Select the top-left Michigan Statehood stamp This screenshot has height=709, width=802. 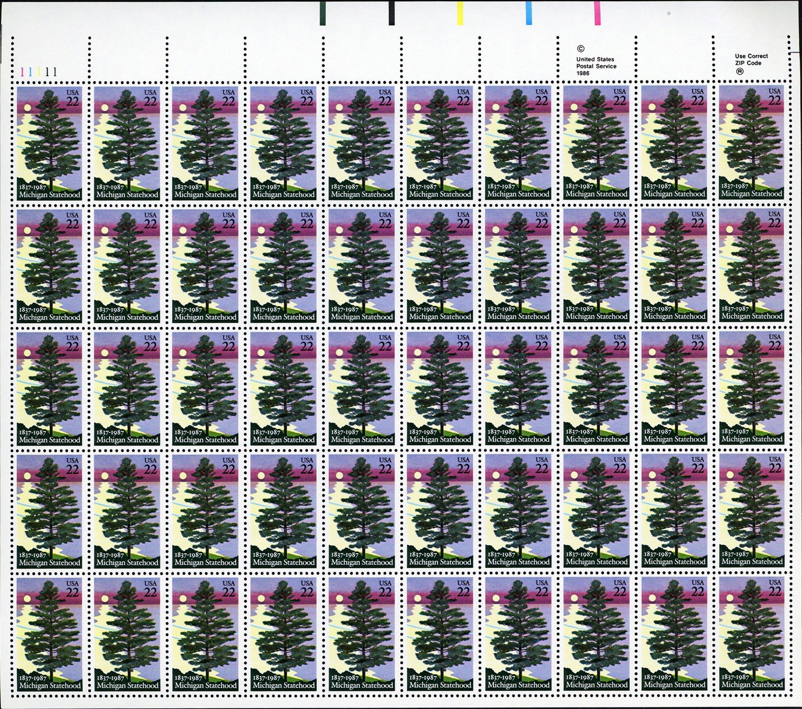tap(49, 143)
